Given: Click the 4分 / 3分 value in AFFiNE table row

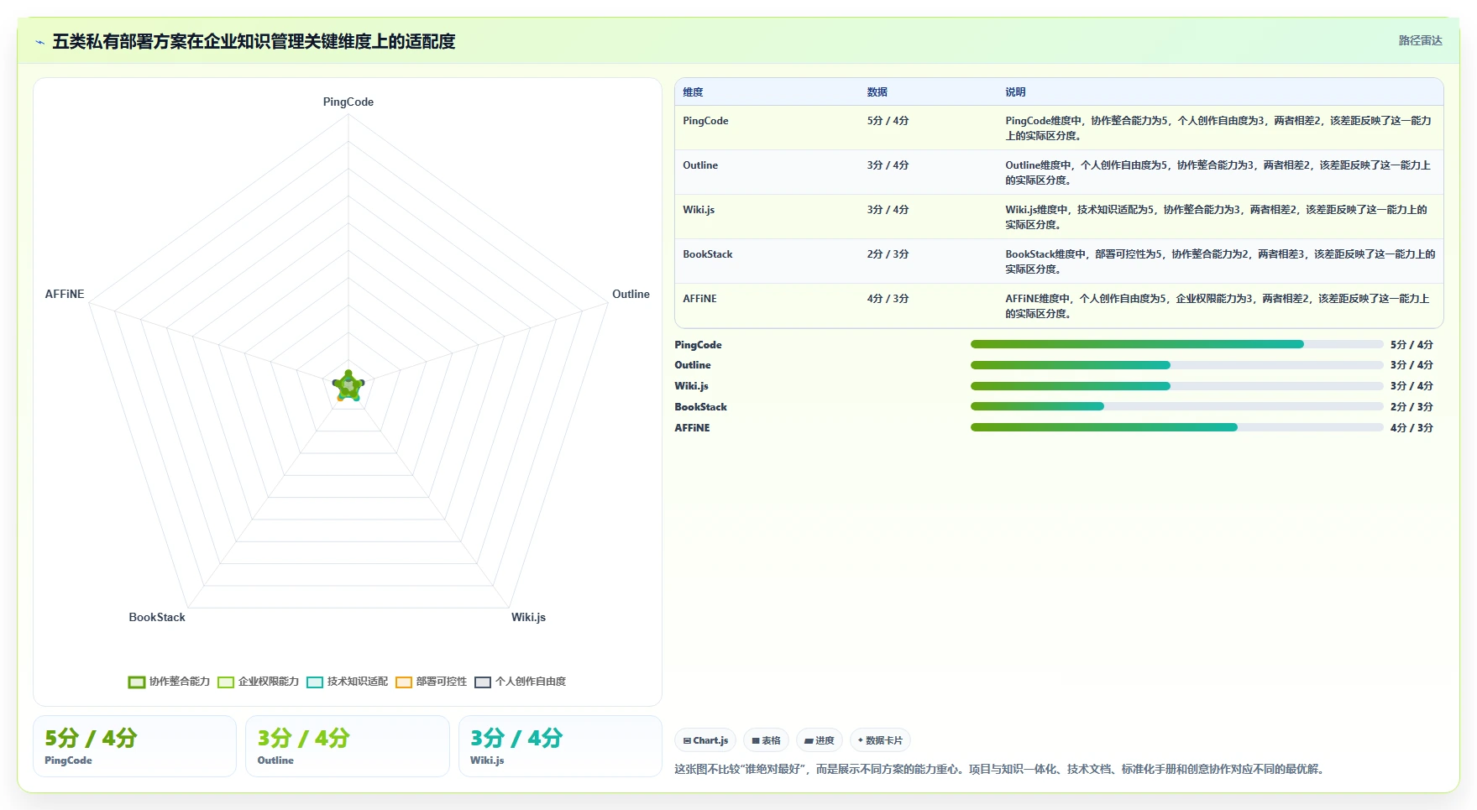Looking at the screenshot, I should (888, 299).
